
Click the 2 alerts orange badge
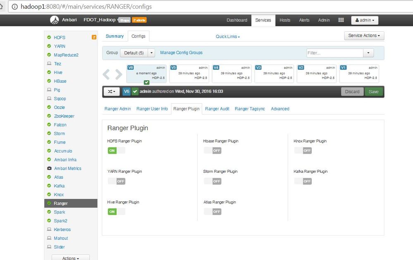pyautogui.click(x=139, y=20)
